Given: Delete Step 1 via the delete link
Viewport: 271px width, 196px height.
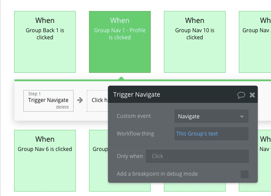Looking at the screenshot, I should [x=62, y=107].
